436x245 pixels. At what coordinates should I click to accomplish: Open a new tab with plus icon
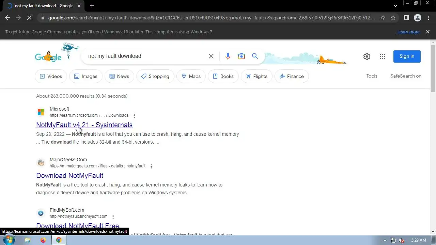[x=92, y=6]
